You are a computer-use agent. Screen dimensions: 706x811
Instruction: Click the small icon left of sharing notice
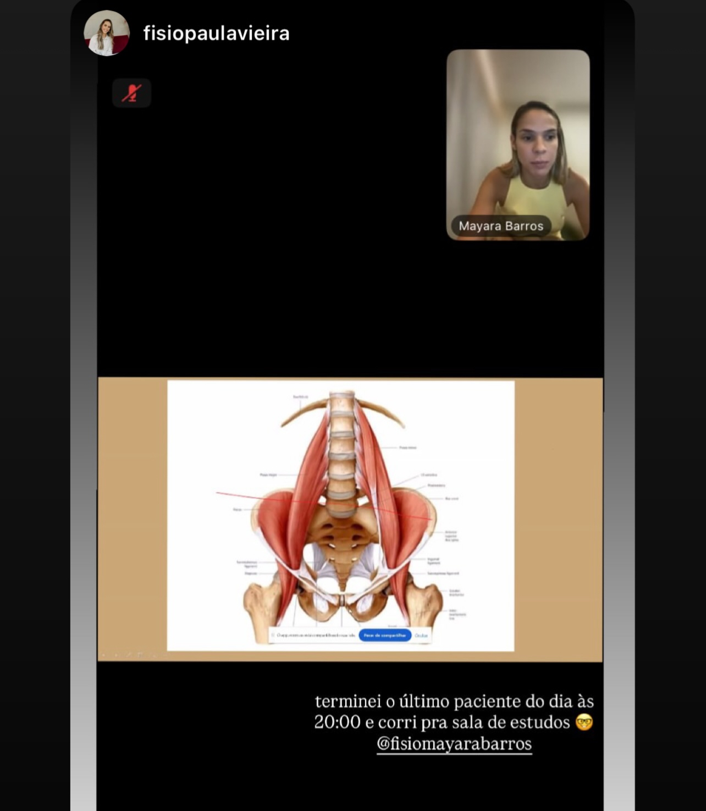click(273, 635)
